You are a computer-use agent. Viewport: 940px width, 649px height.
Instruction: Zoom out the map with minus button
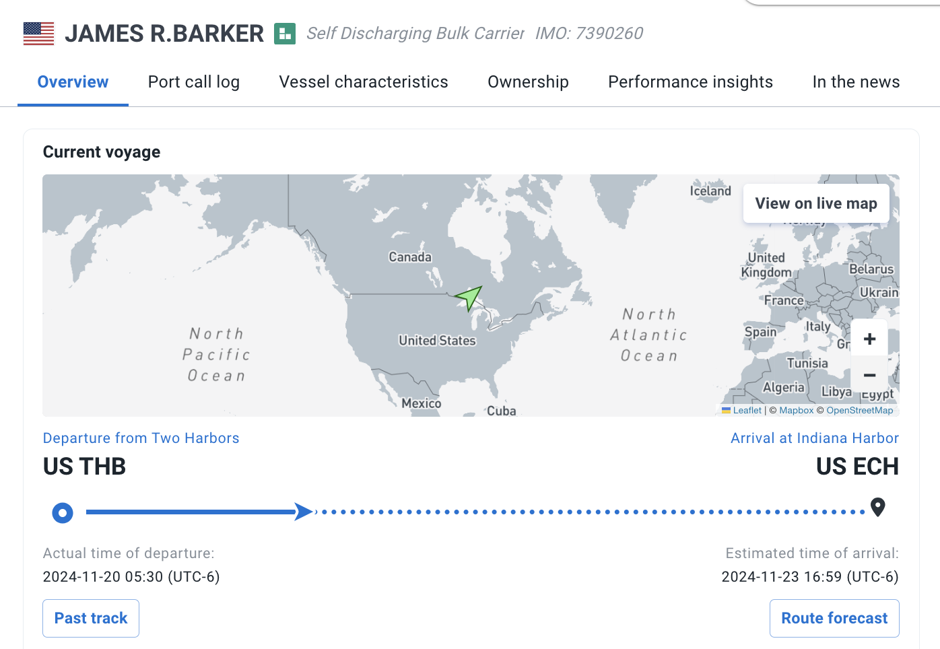point(869,375)
